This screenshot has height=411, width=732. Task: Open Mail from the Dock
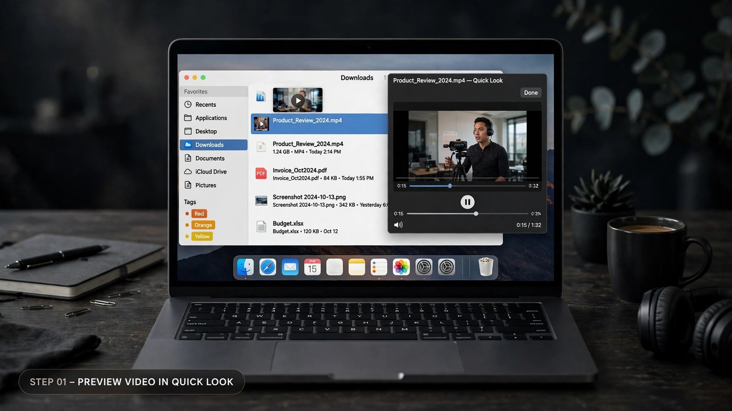290,267
